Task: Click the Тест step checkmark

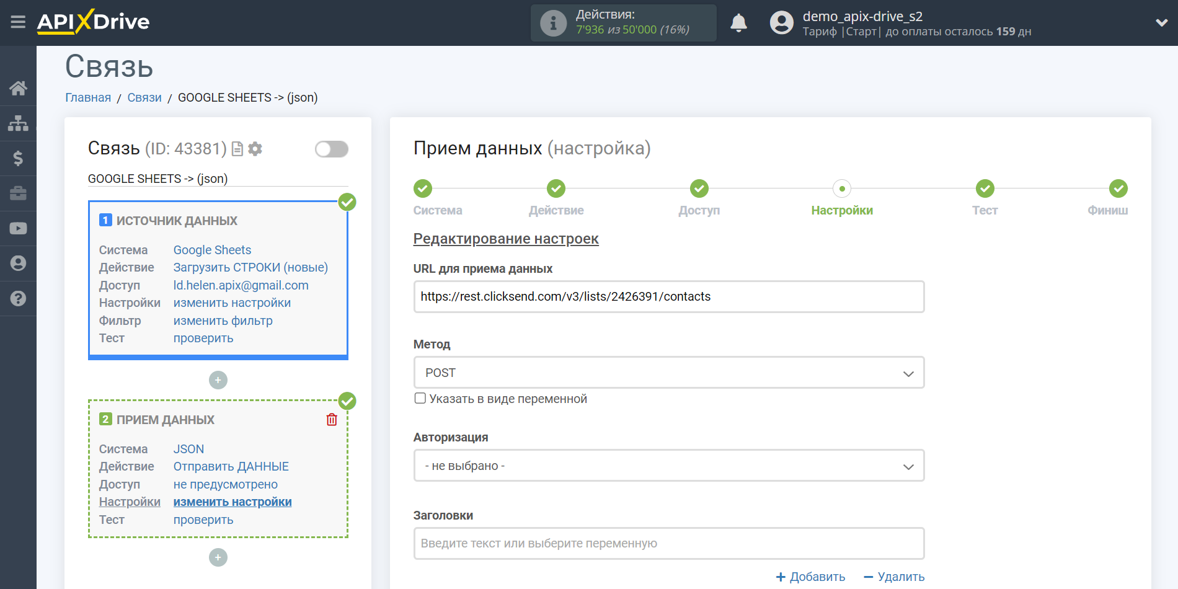Action: (x=985, y=188)
